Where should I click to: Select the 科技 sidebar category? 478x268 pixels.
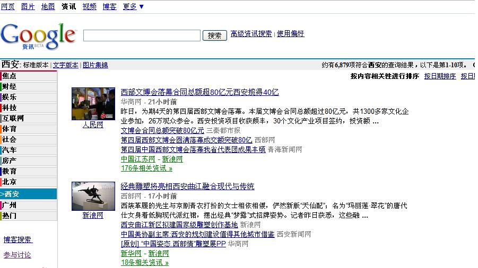(28, 108)
